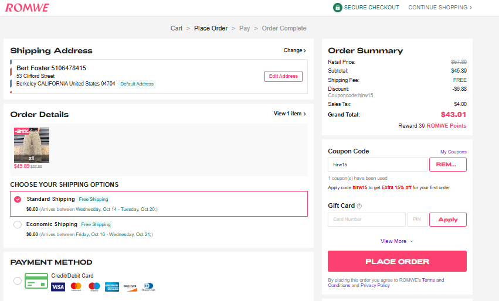
Task: Click the Edit Address button
Action: pyautogui.click(x=283, y=76)
